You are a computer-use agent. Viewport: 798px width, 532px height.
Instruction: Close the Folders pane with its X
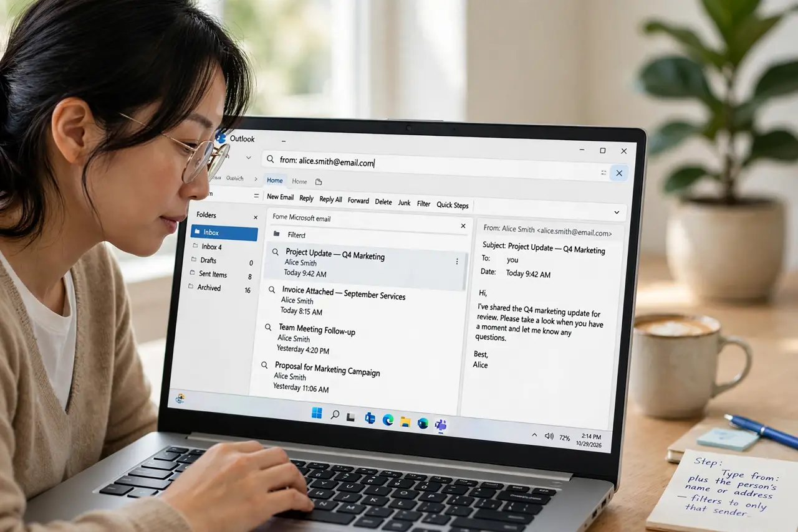(x=255, y=217)
